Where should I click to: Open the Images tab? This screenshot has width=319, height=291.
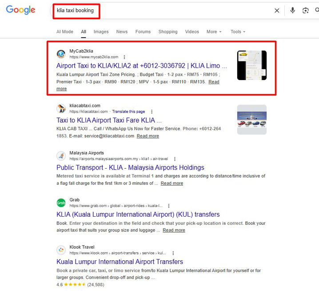click(101, 32)
